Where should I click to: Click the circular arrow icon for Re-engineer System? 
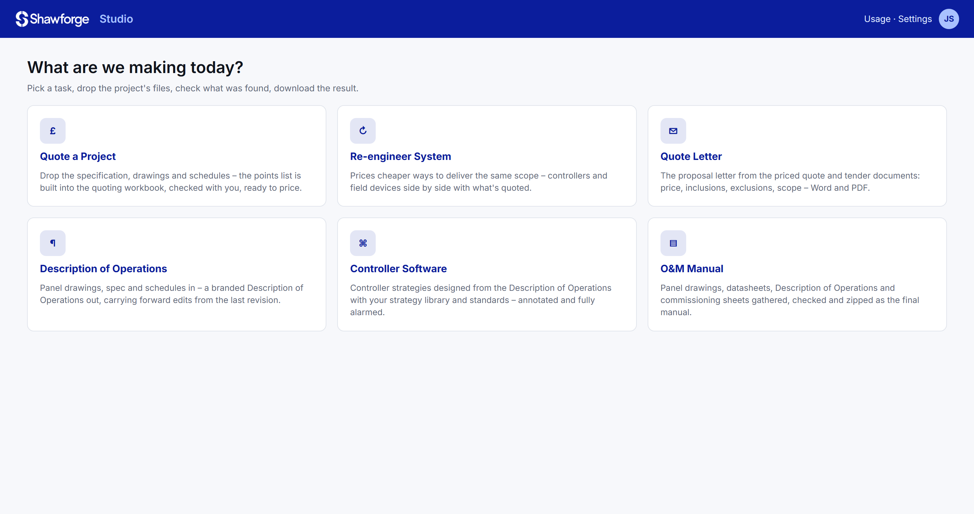[363, 131]
